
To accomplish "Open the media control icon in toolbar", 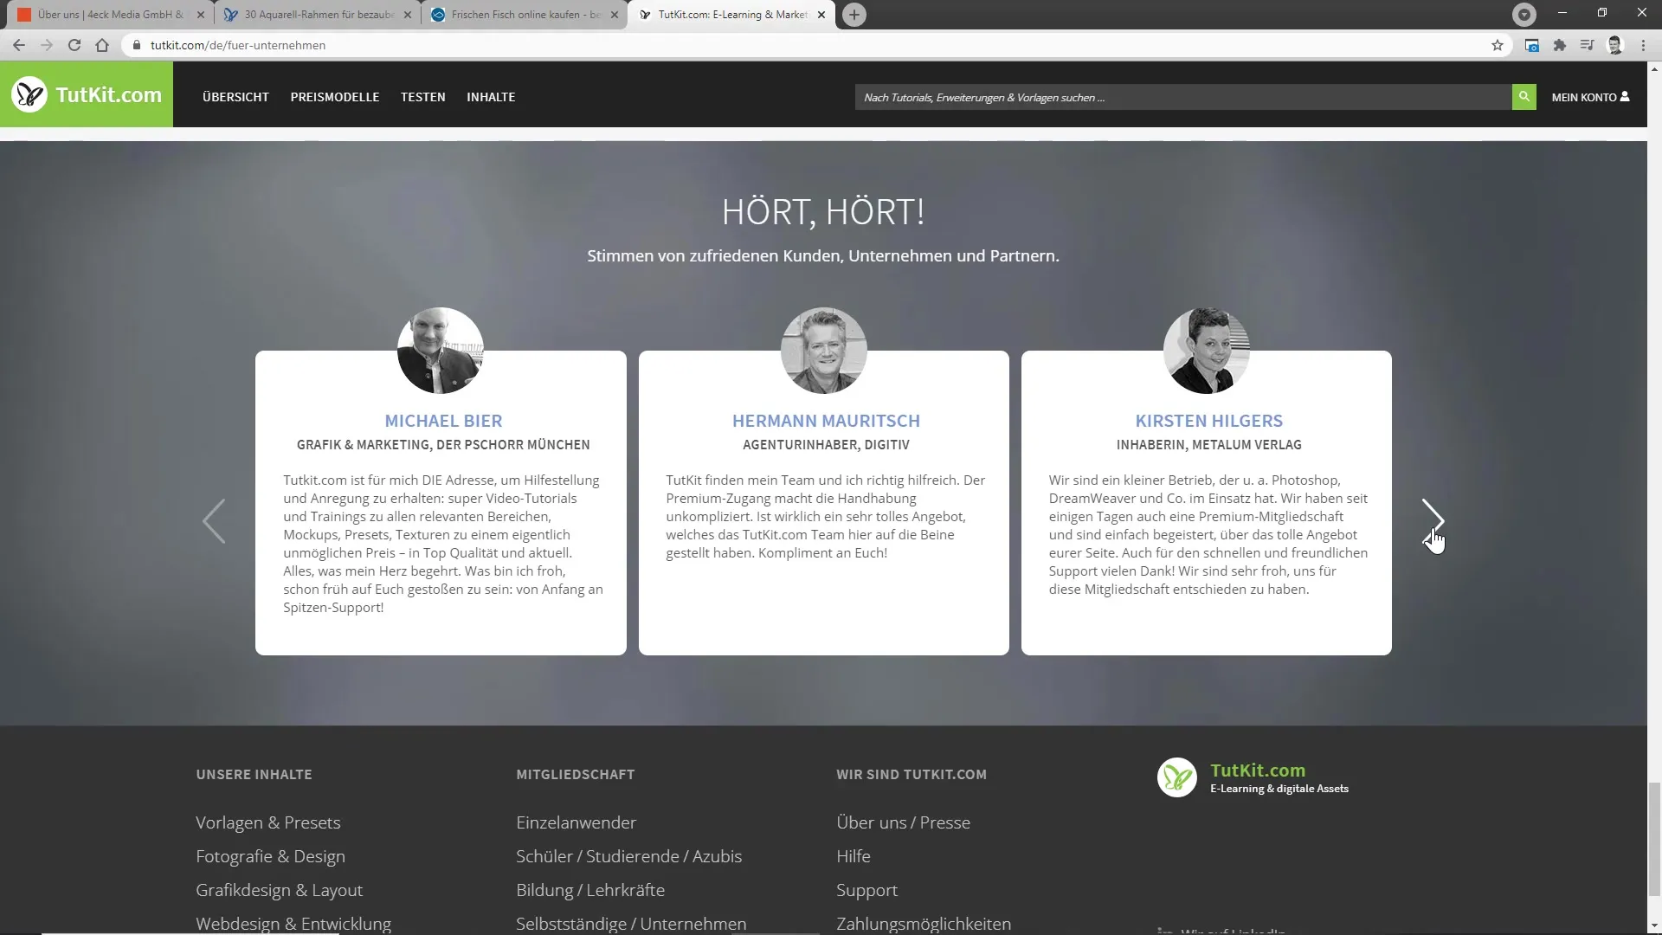I will [1587, 45].
